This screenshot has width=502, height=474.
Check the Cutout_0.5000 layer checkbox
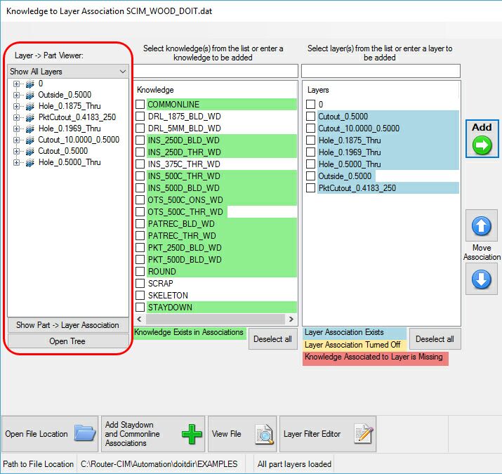[x=310, y=116]
